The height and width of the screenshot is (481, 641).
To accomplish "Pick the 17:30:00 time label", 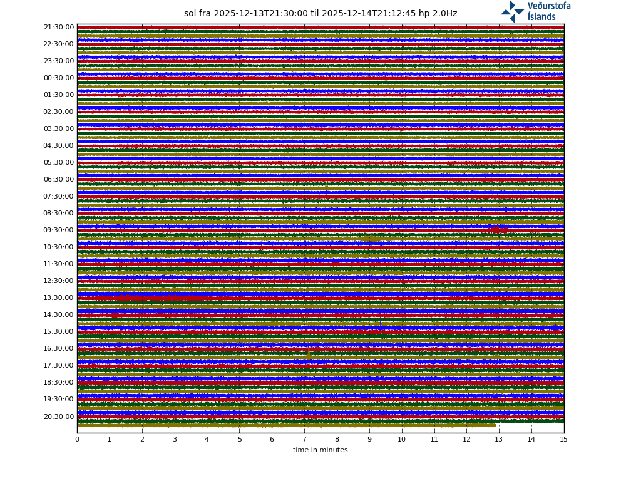I will [58, 366].
